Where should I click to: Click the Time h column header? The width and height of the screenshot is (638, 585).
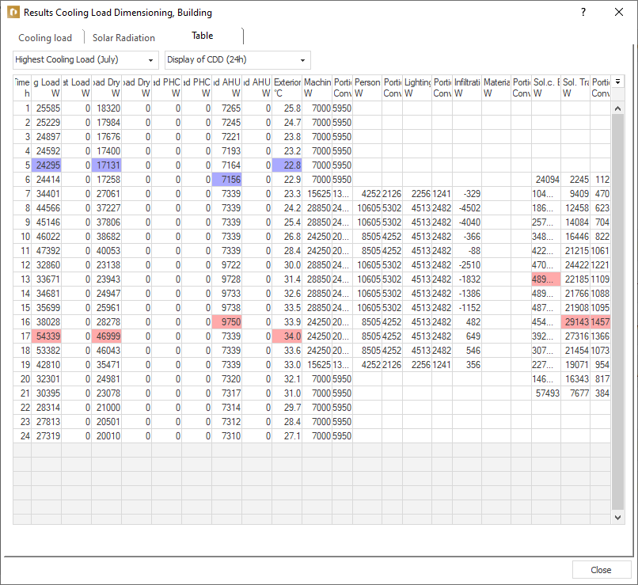click(22, 88)
